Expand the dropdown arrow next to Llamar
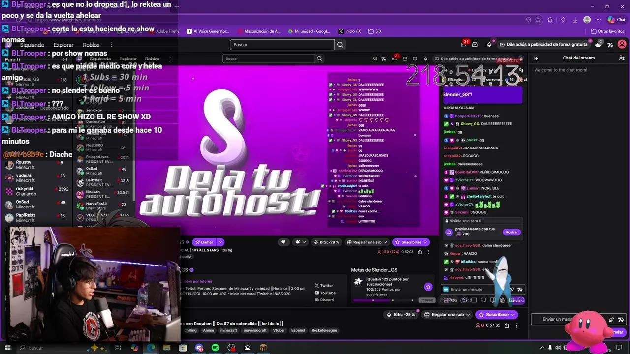 220,242
